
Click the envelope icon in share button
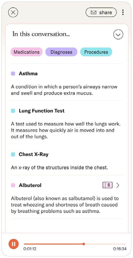point(93,13)
